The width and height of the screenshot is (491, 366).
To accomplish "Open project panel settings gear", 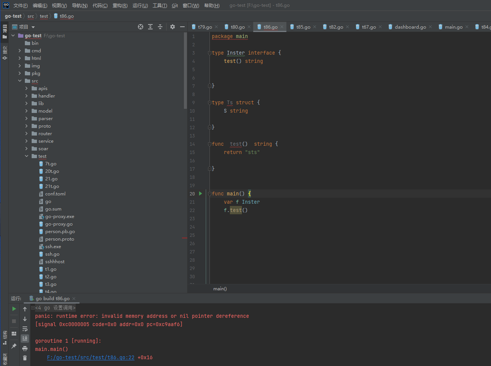I will [173, 27].
